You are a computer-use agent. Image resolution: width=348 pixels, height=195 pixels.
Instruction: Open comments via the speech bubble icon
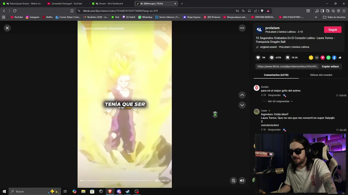(272, 57)
